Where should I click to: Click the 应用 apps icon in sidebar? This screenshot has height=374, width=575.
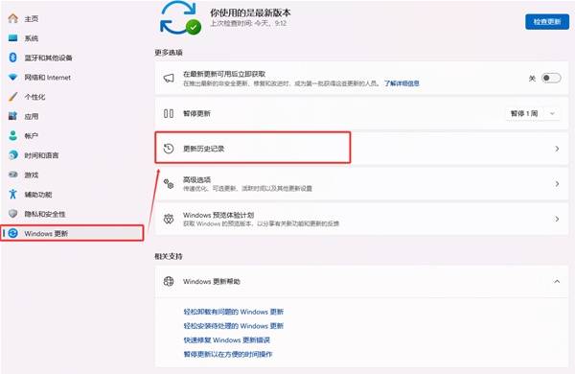click(12, 116)
